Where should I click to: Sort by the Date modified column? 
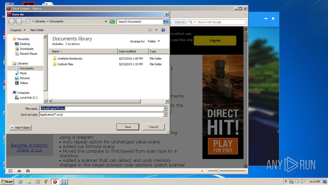click(x=133, y=51)
